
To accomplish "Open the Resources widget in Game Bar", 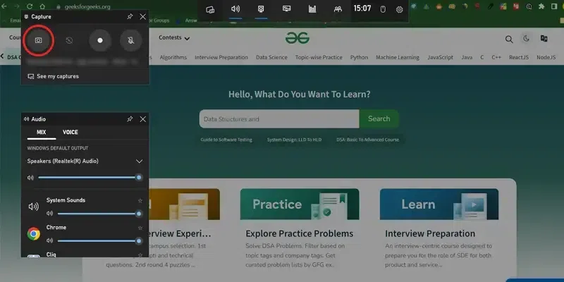I will [312, 10].
